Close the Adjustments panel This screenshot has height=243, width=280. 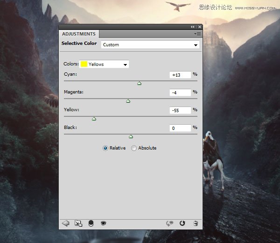point(200,27)
